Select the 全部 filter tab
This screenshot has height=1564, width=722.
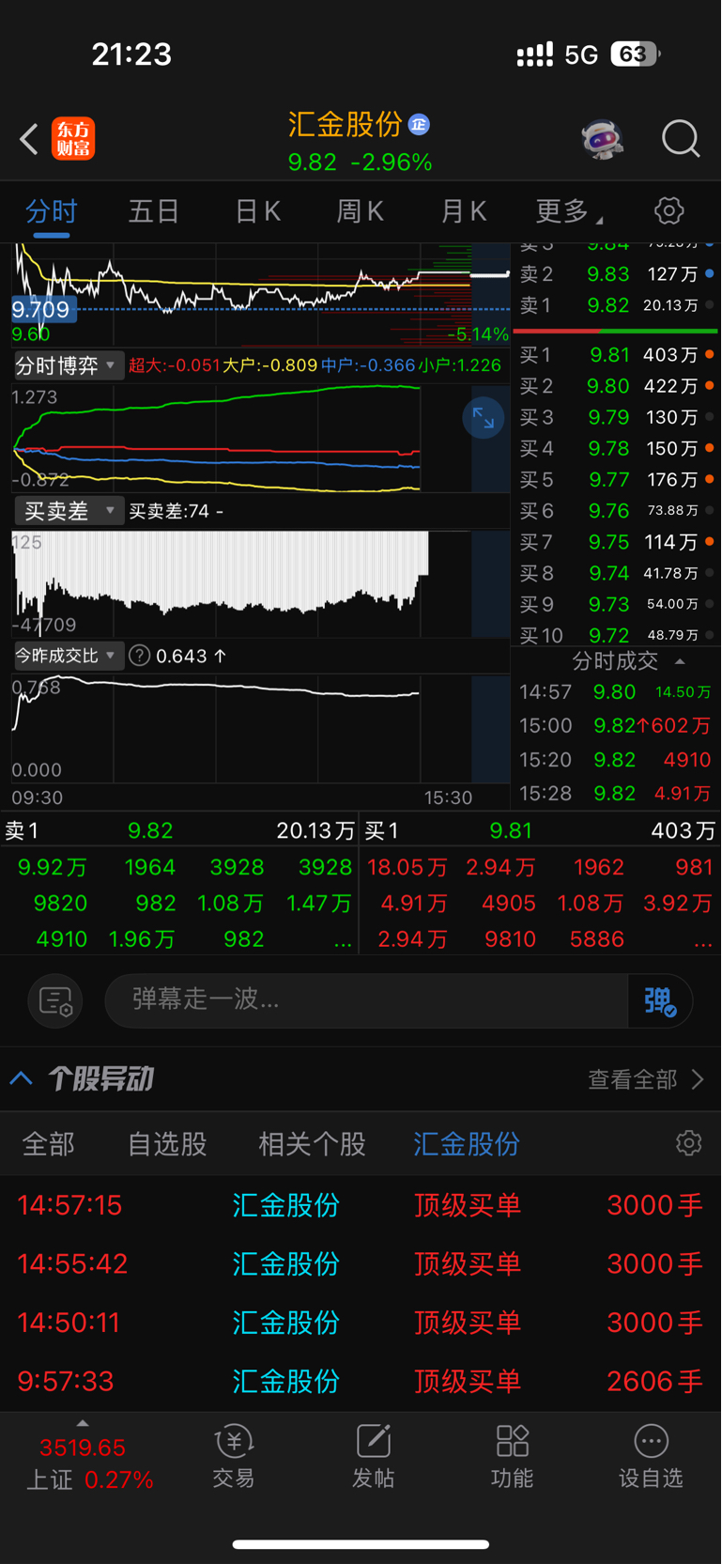coord(49,1144)
